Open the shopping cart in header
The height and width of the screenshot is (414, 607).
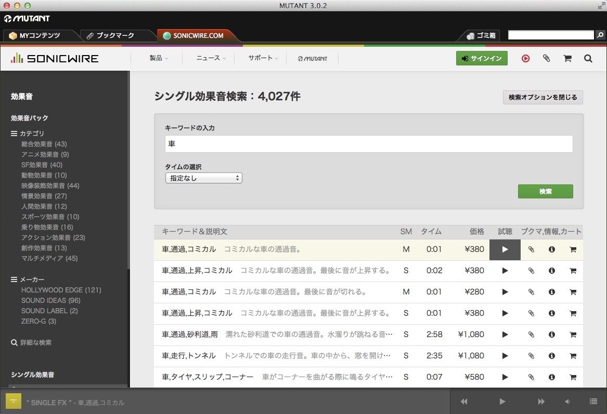tap(567, 58)
